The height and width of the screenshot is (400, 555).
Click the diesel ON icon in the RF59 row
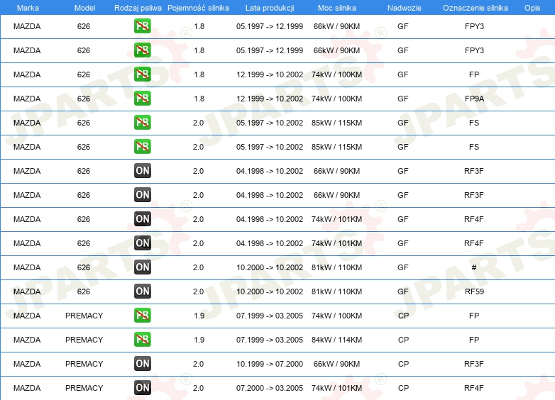(x=142, y=291)
